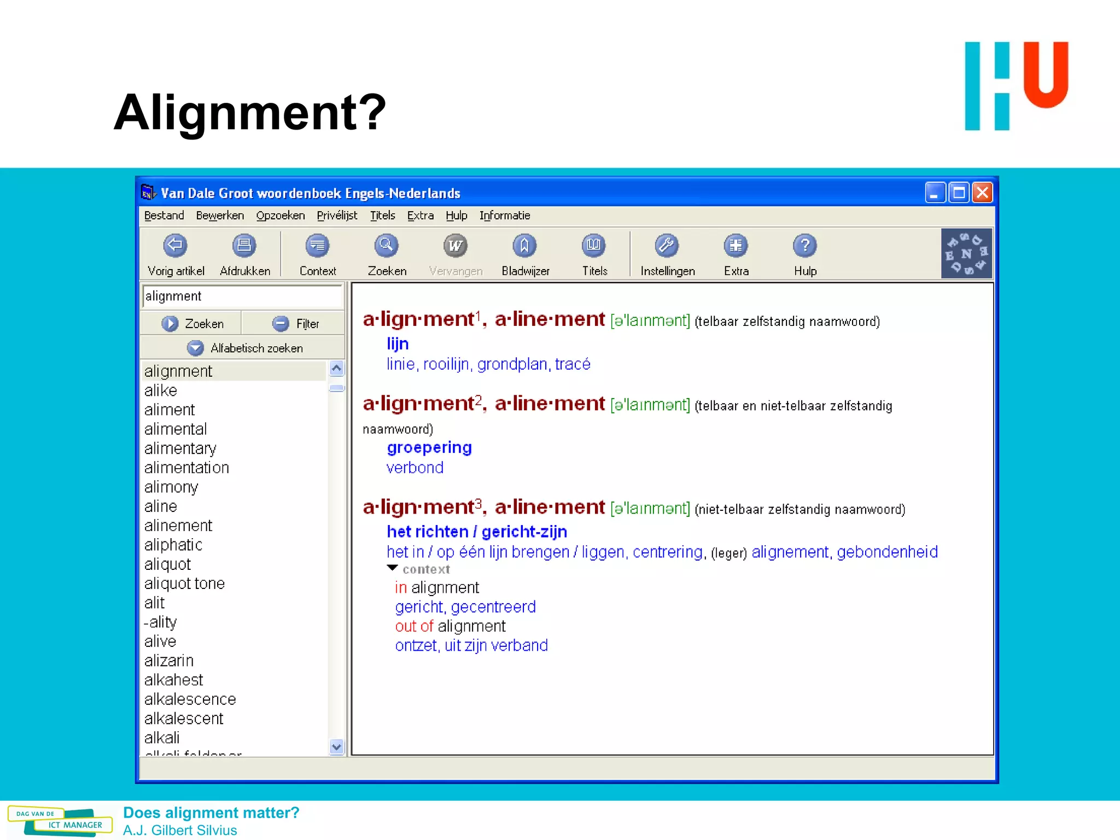Click the 'lijn' translation link
Image resolution: width=1120 pixels, height=840 pixels.
tap(398, 343)
